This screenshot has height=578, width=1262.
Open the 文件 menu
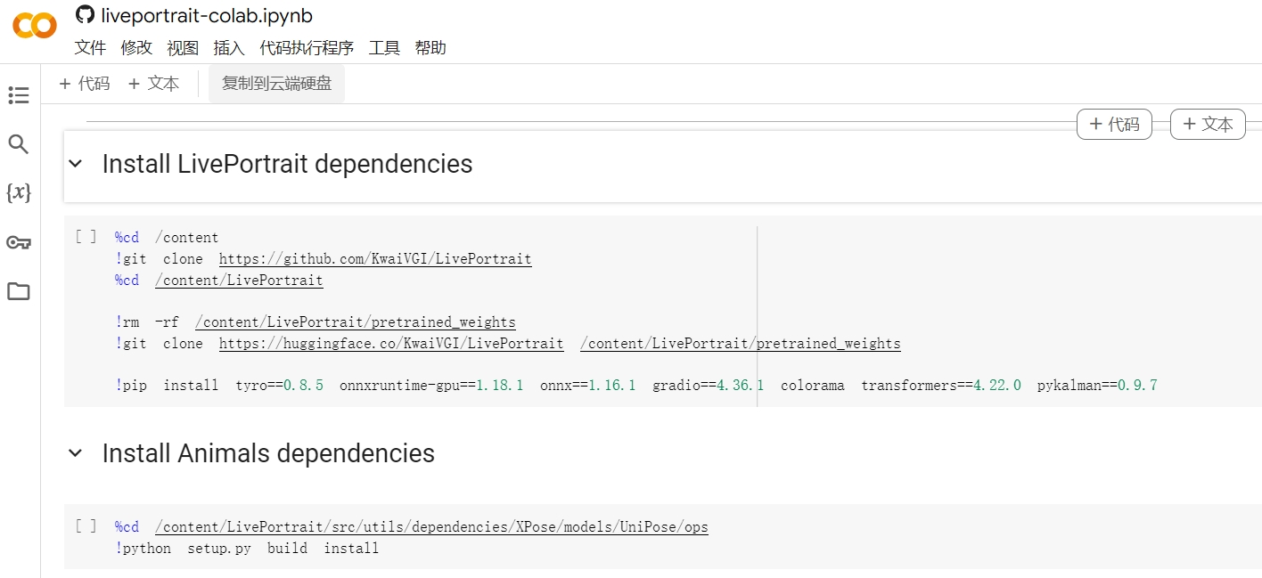click(90, 48)
